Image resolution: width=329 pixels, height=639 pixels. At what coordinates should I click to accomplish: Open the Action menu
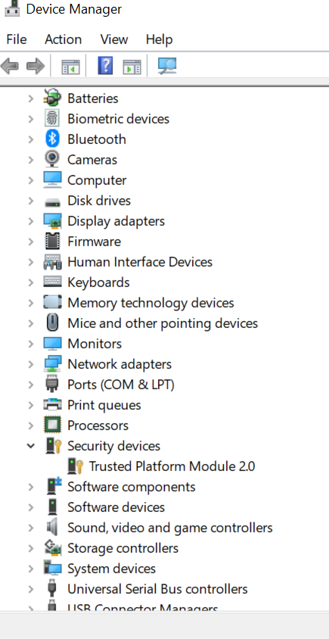63,39
